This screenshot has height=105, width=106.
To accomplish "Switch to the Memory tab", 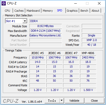I will click(48, 11).
